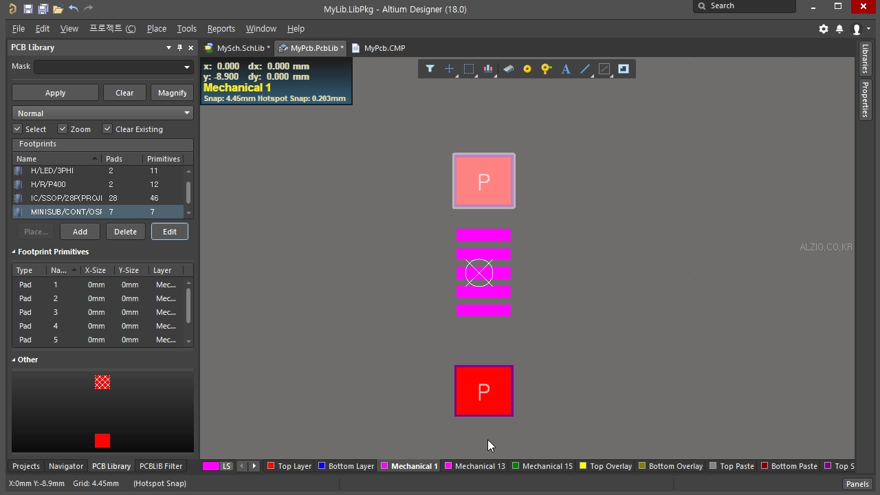Open the Help menu

(296, 29)
